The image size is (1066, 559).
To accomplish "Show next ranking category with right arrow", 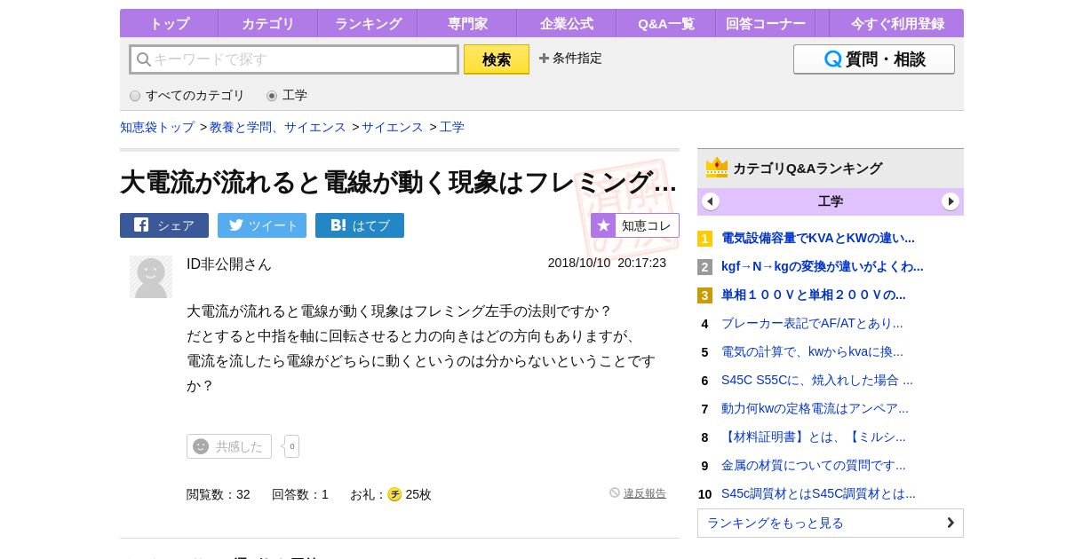I will pyautogui.click(x=951, y=201).
